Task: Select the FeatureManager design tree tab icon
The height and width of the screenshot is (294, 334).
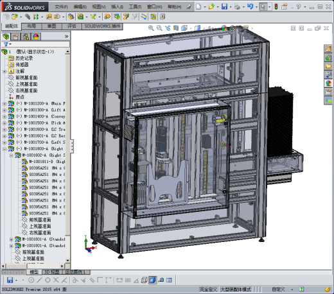Action: (6, 37)
